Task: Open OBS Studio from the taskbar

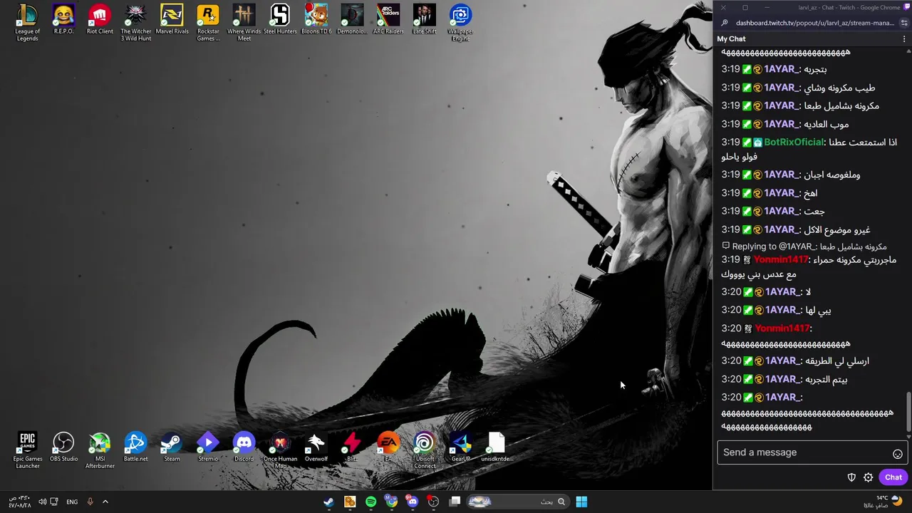Action: pyautogui.click(x=433, y=502)
